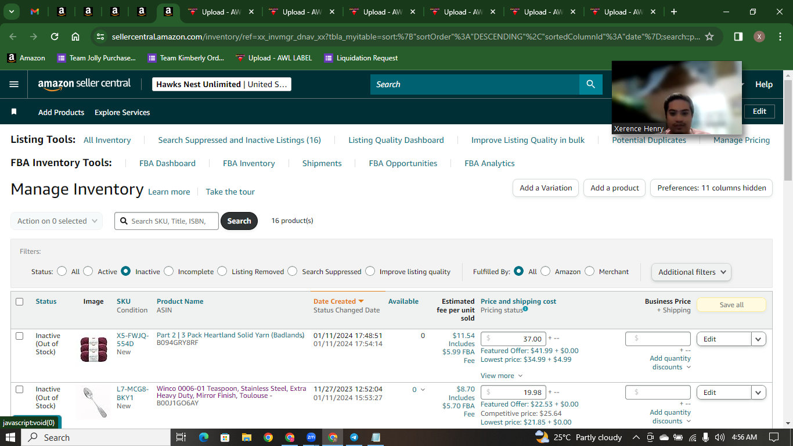
Task: Open the Chrome tab search dropdown
Action: [x=12, y=12]
